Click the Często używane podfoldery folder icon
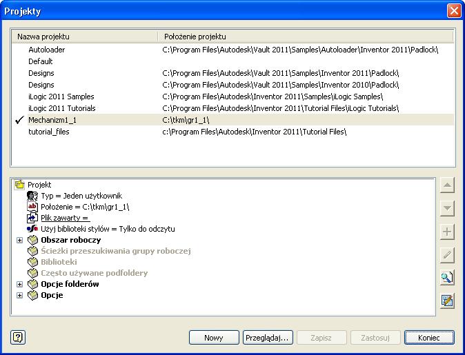The height and width of the screenshot is (355, 465). 33,273
